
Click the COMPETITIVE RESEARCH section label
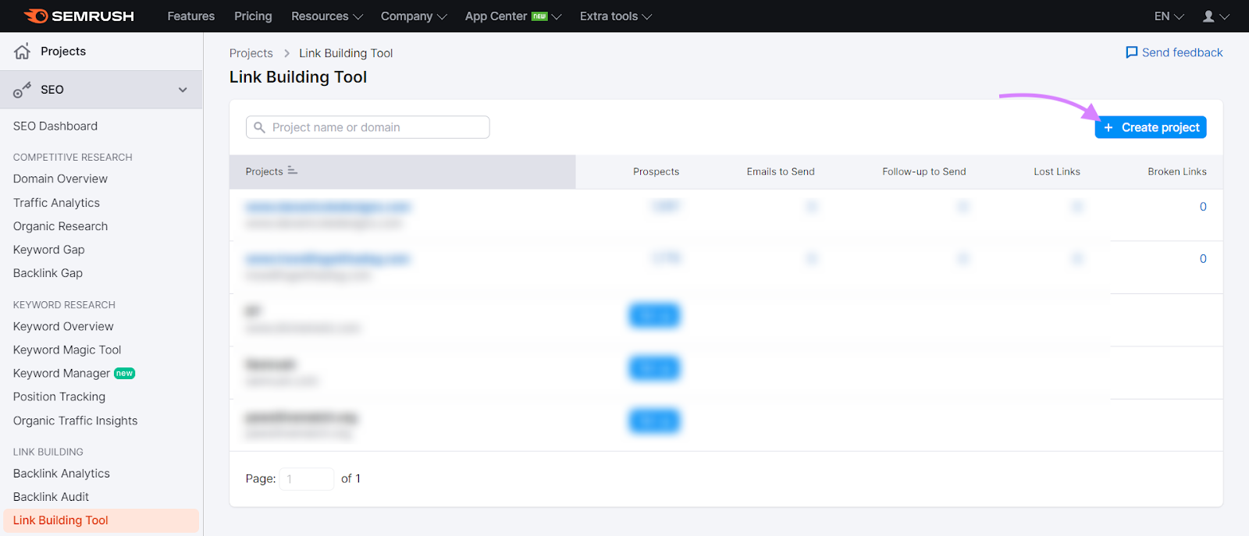tap(73, 158)
